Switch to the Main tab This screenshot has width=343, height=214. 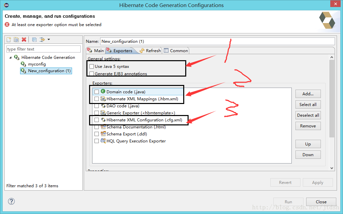[96, 50]
